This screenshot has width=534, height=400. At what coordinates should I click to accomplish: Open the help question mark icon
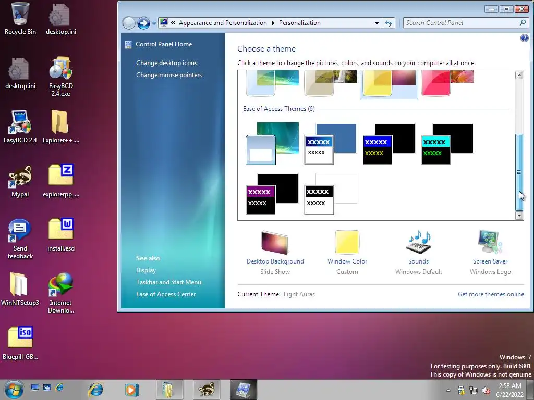525,38
